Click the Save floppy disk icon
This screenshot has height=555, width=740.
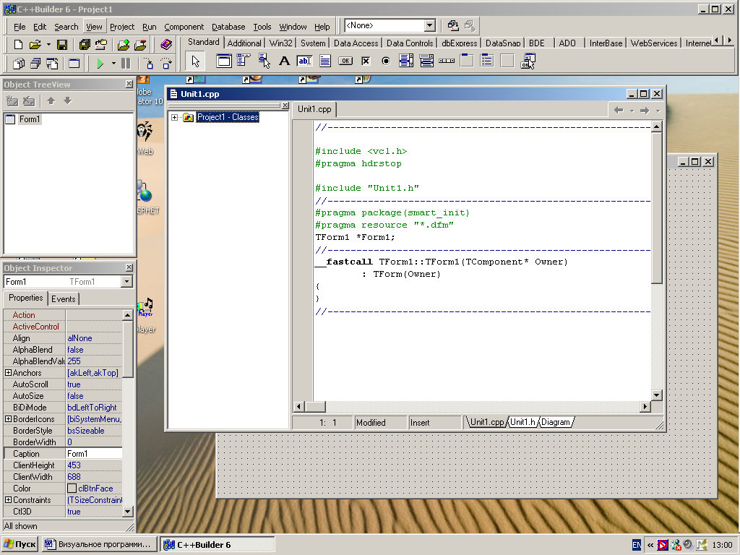62,44
